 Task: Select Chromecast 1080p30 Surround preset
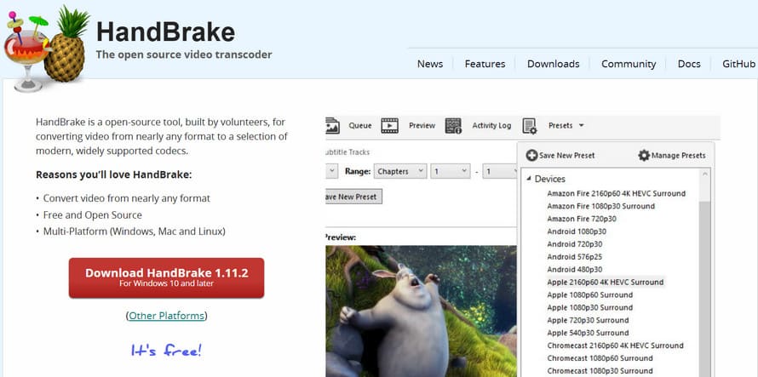[600, 371]
